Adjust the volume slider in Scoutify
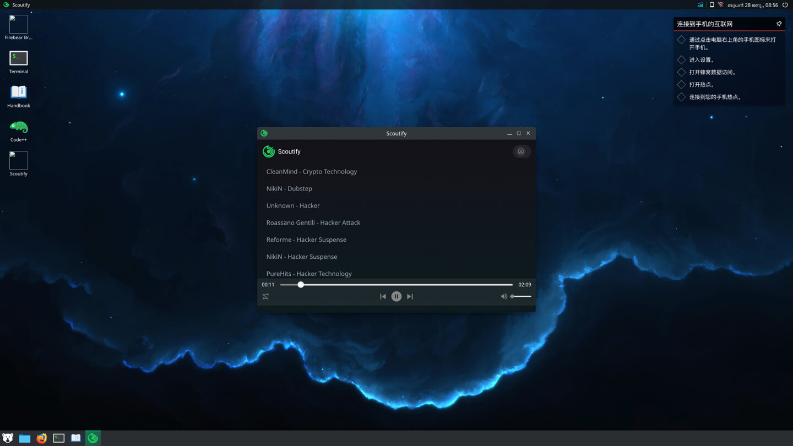This screenshot has width=793, height=446. point(520,296)
